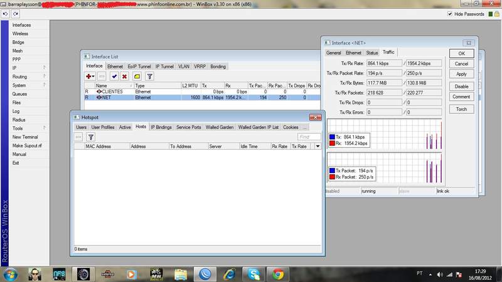Click the Comment button in Interface NET
Image resolution: width=502 pixels, height=282 pixels.
point(461,97)
